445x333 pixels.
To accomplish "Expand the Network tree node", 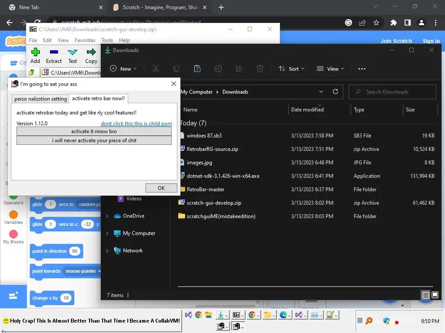I will tap(107, 251).
